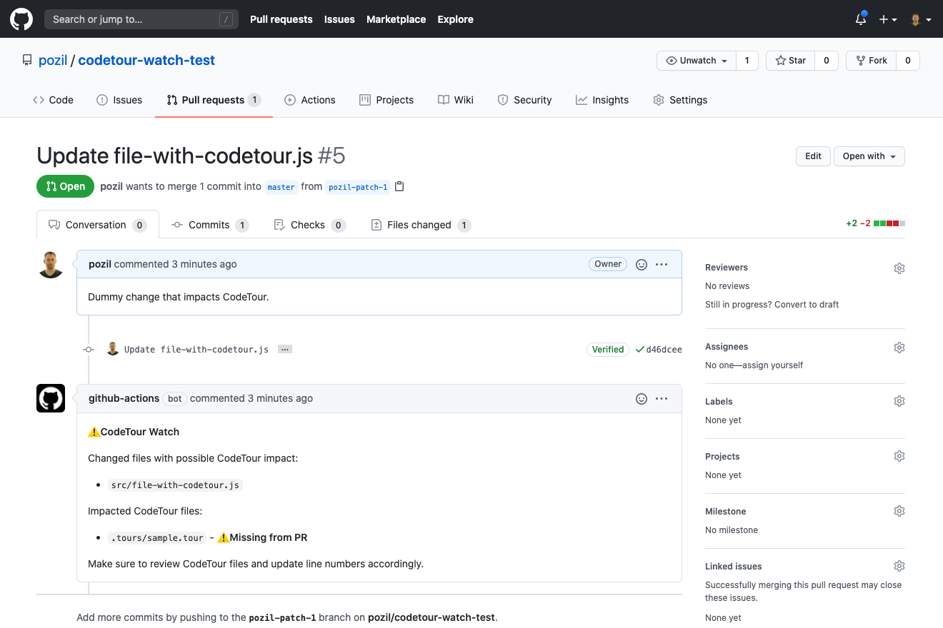The width and height of the screenshot is (943, 628).
Task: Copy the branch name with clipboard icon
Action: click(x=399, y=186)
